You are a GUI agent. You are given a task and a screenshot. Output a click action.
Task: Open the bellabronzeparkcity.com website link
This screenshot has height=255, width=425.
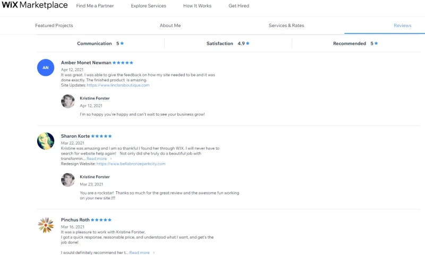(x=131, y=164)
